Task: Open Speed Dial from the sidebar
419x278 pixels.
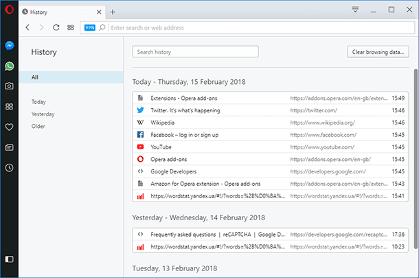Action: (x=10, y=107)
